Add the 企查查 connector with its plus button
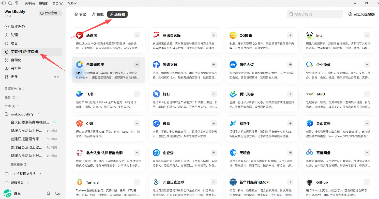This screenshot has width=379, height=199. click(x=214, y=153)
